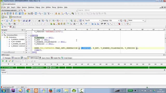Click the red stop/cancel icon
Screen dimensions: 166x93
(x=119, y=24)
